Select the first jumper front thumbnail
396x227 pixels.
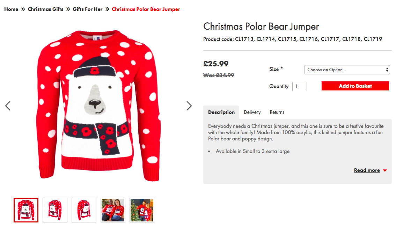click(26, 210)
